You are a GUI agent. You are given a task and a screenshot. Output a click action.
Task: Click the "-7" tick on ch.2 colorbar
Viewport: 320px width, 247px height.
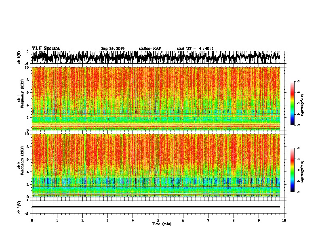tap(298, 192)
